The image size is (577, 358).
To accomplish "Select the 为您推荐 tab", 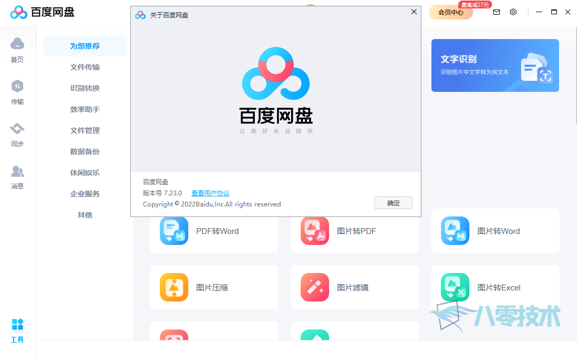I will click(x=85, y=46).
